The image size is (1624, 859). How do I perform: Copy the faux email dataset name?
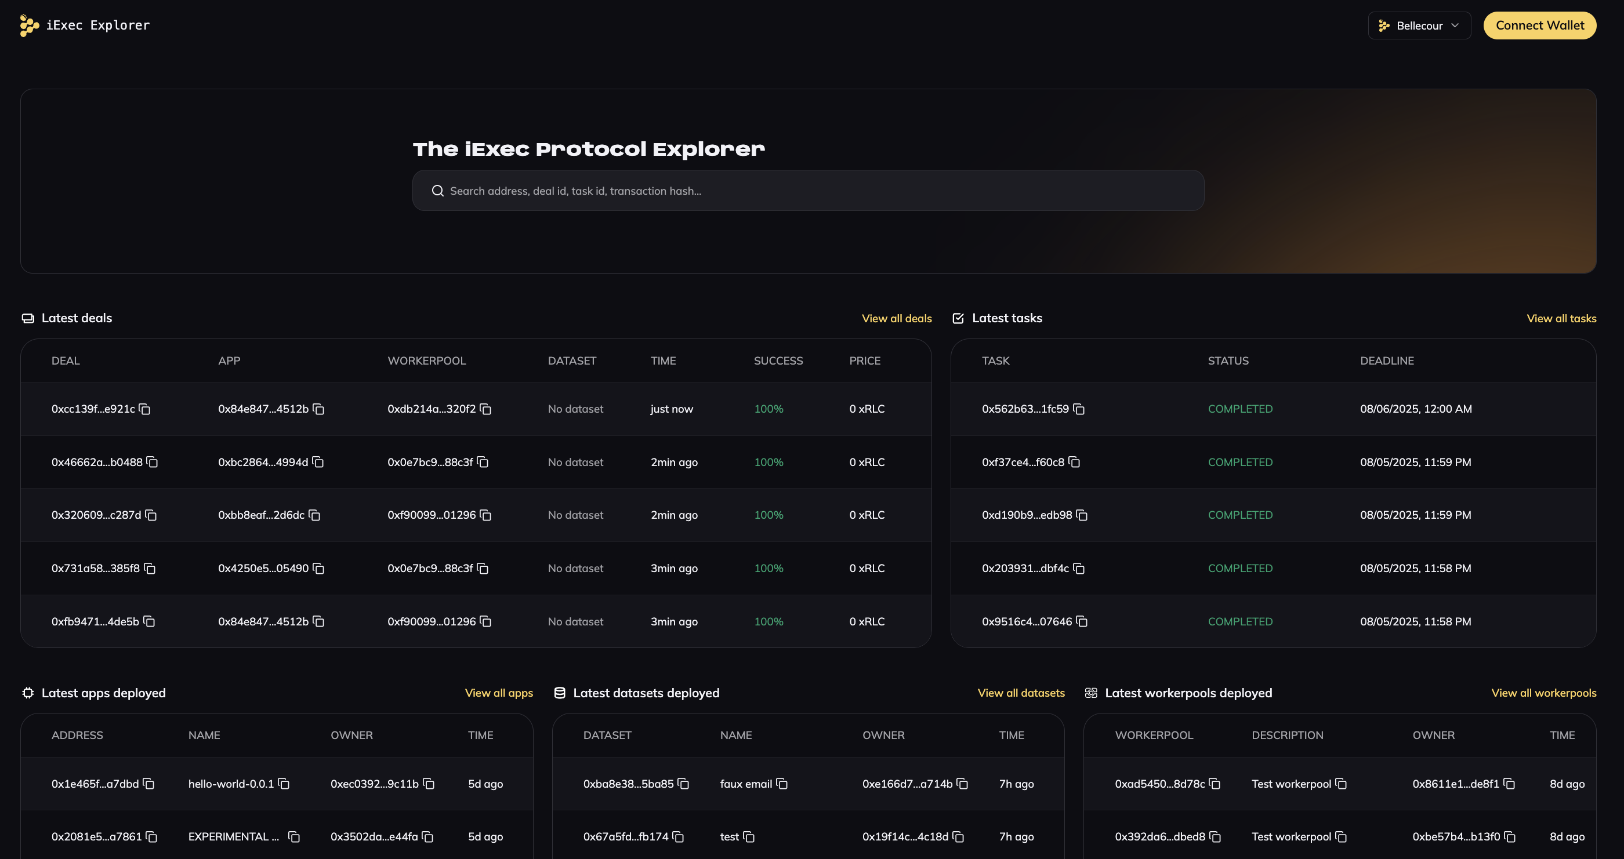coord(782,784)
